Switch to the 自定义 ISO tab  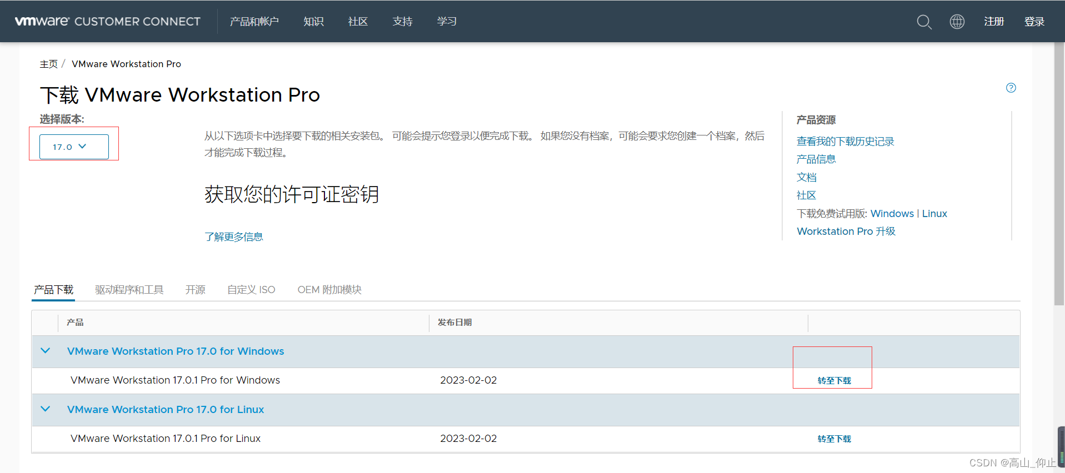point(251,290)
